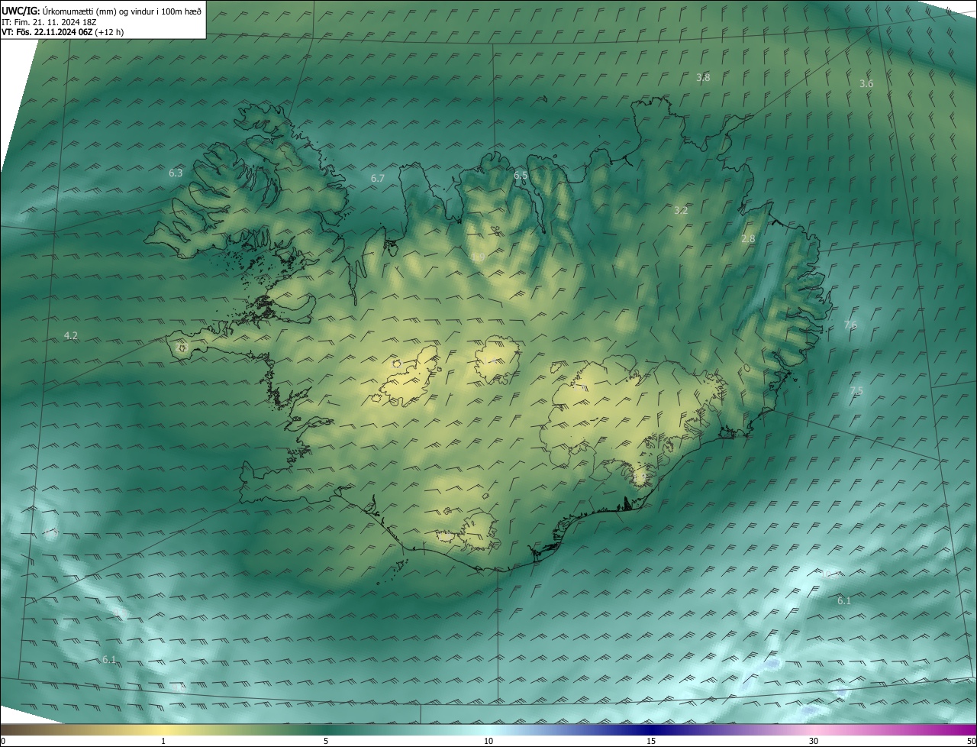Click the 4.2 value label west of Iceland

click(x=71, y=335)
